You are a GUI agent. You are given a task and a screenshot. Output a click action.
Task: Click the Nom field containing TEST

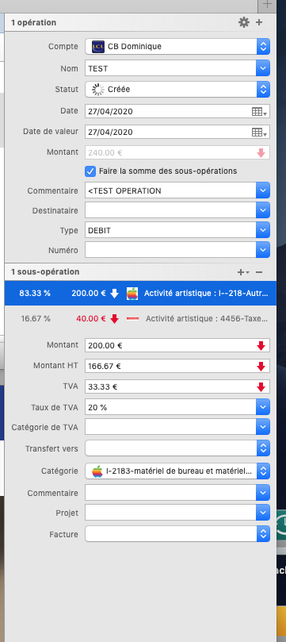[171, 68]
